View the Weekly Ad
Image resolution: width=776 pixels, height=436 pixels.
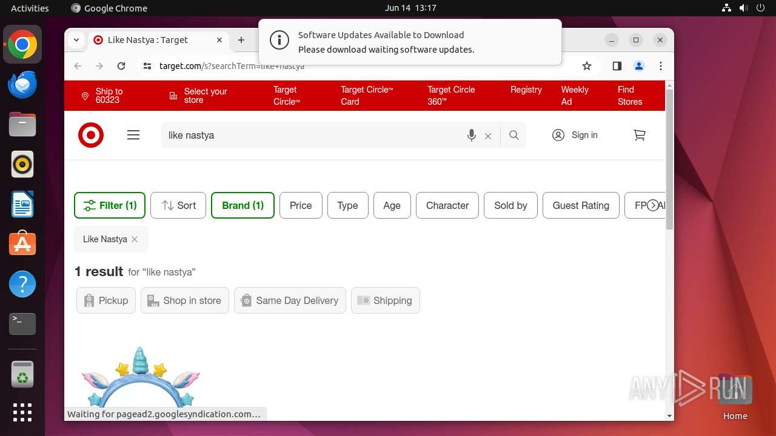coord(574,96)
